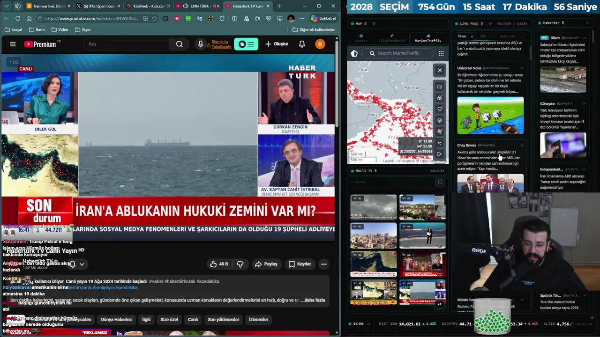Click MarineTraffic play animation icon
The height and width of the screenshot is (337, 600).
pos(440,154)
